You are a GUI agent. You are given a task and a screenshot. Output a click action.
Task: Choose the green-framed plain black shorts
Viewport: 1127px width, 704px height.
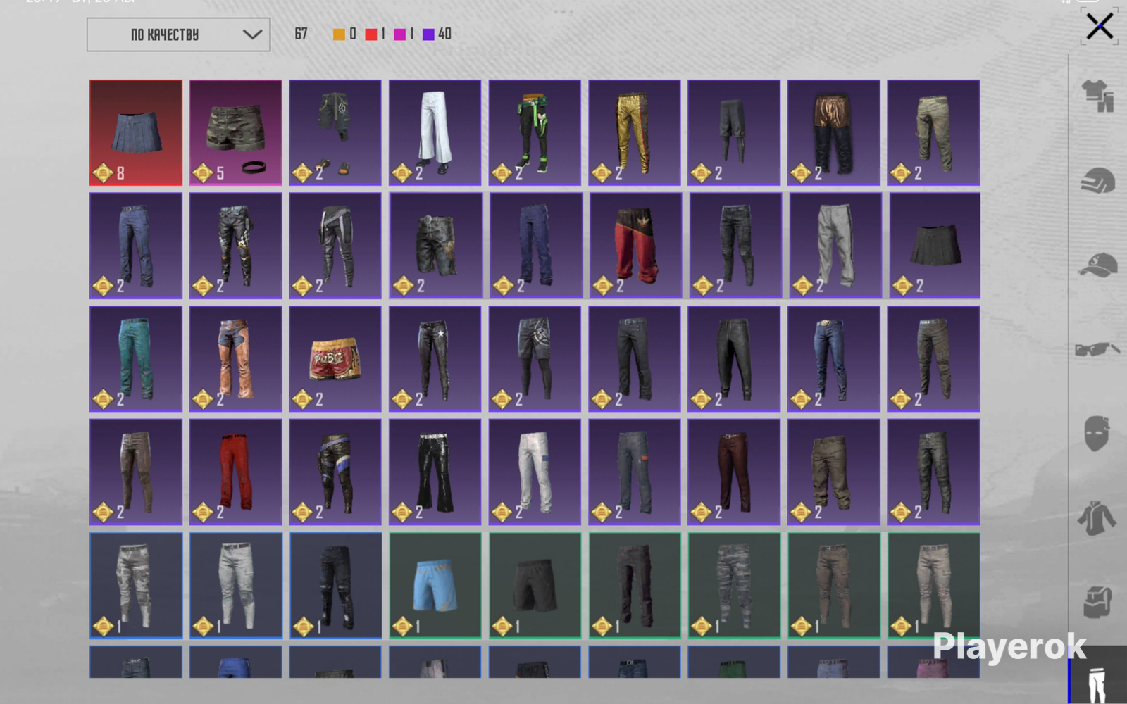point(535,586)
